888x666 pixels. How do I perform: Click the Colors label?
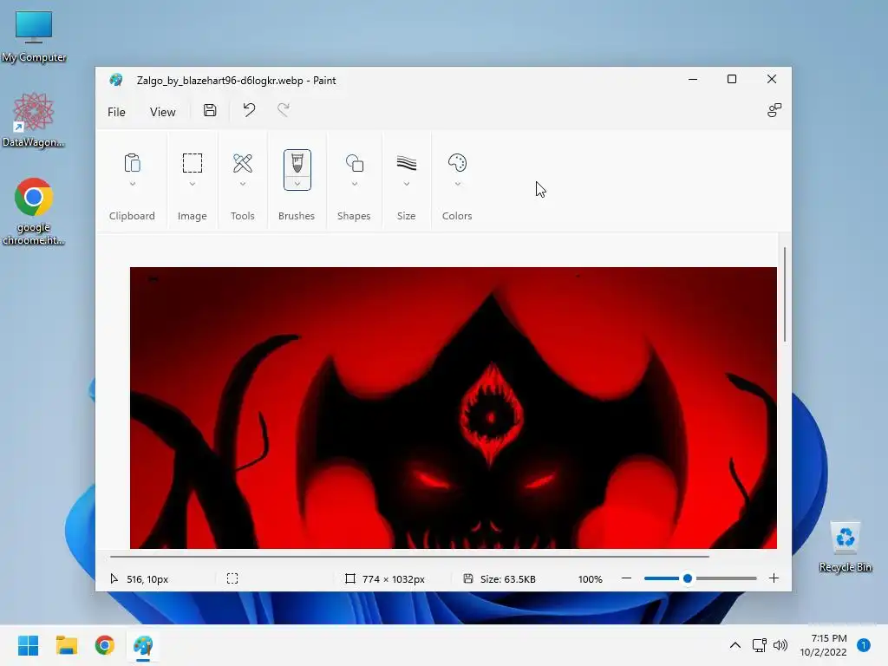coord(457,216)
